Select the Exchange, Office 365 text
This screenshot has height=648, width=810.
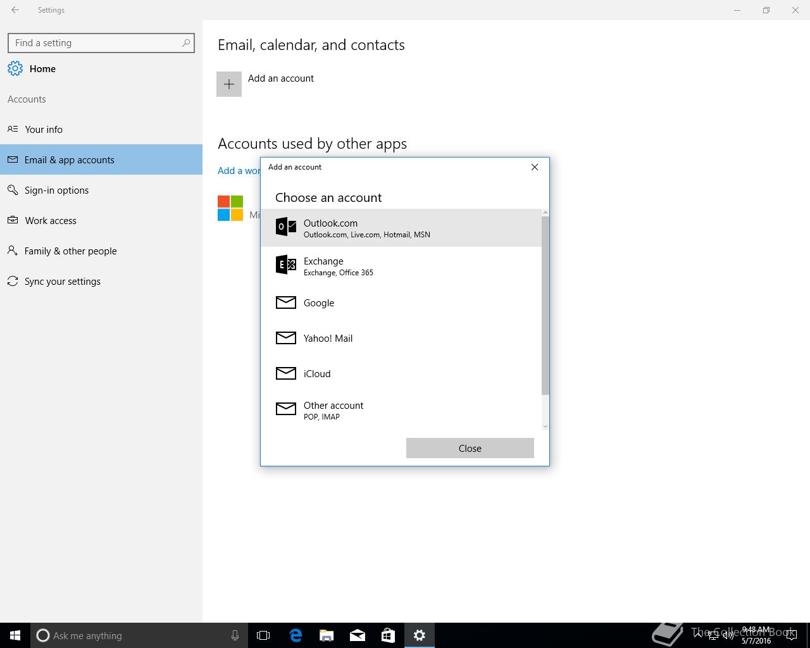tap(339, 273)
